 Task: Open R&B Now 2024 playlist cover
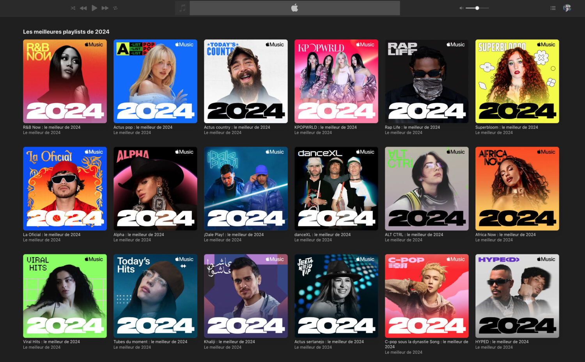point(65,81)
